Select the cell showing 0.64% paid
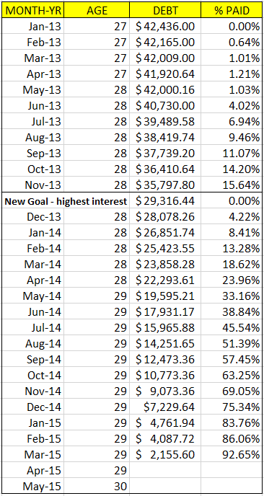264x496 pixels. [x=232, y=42]
